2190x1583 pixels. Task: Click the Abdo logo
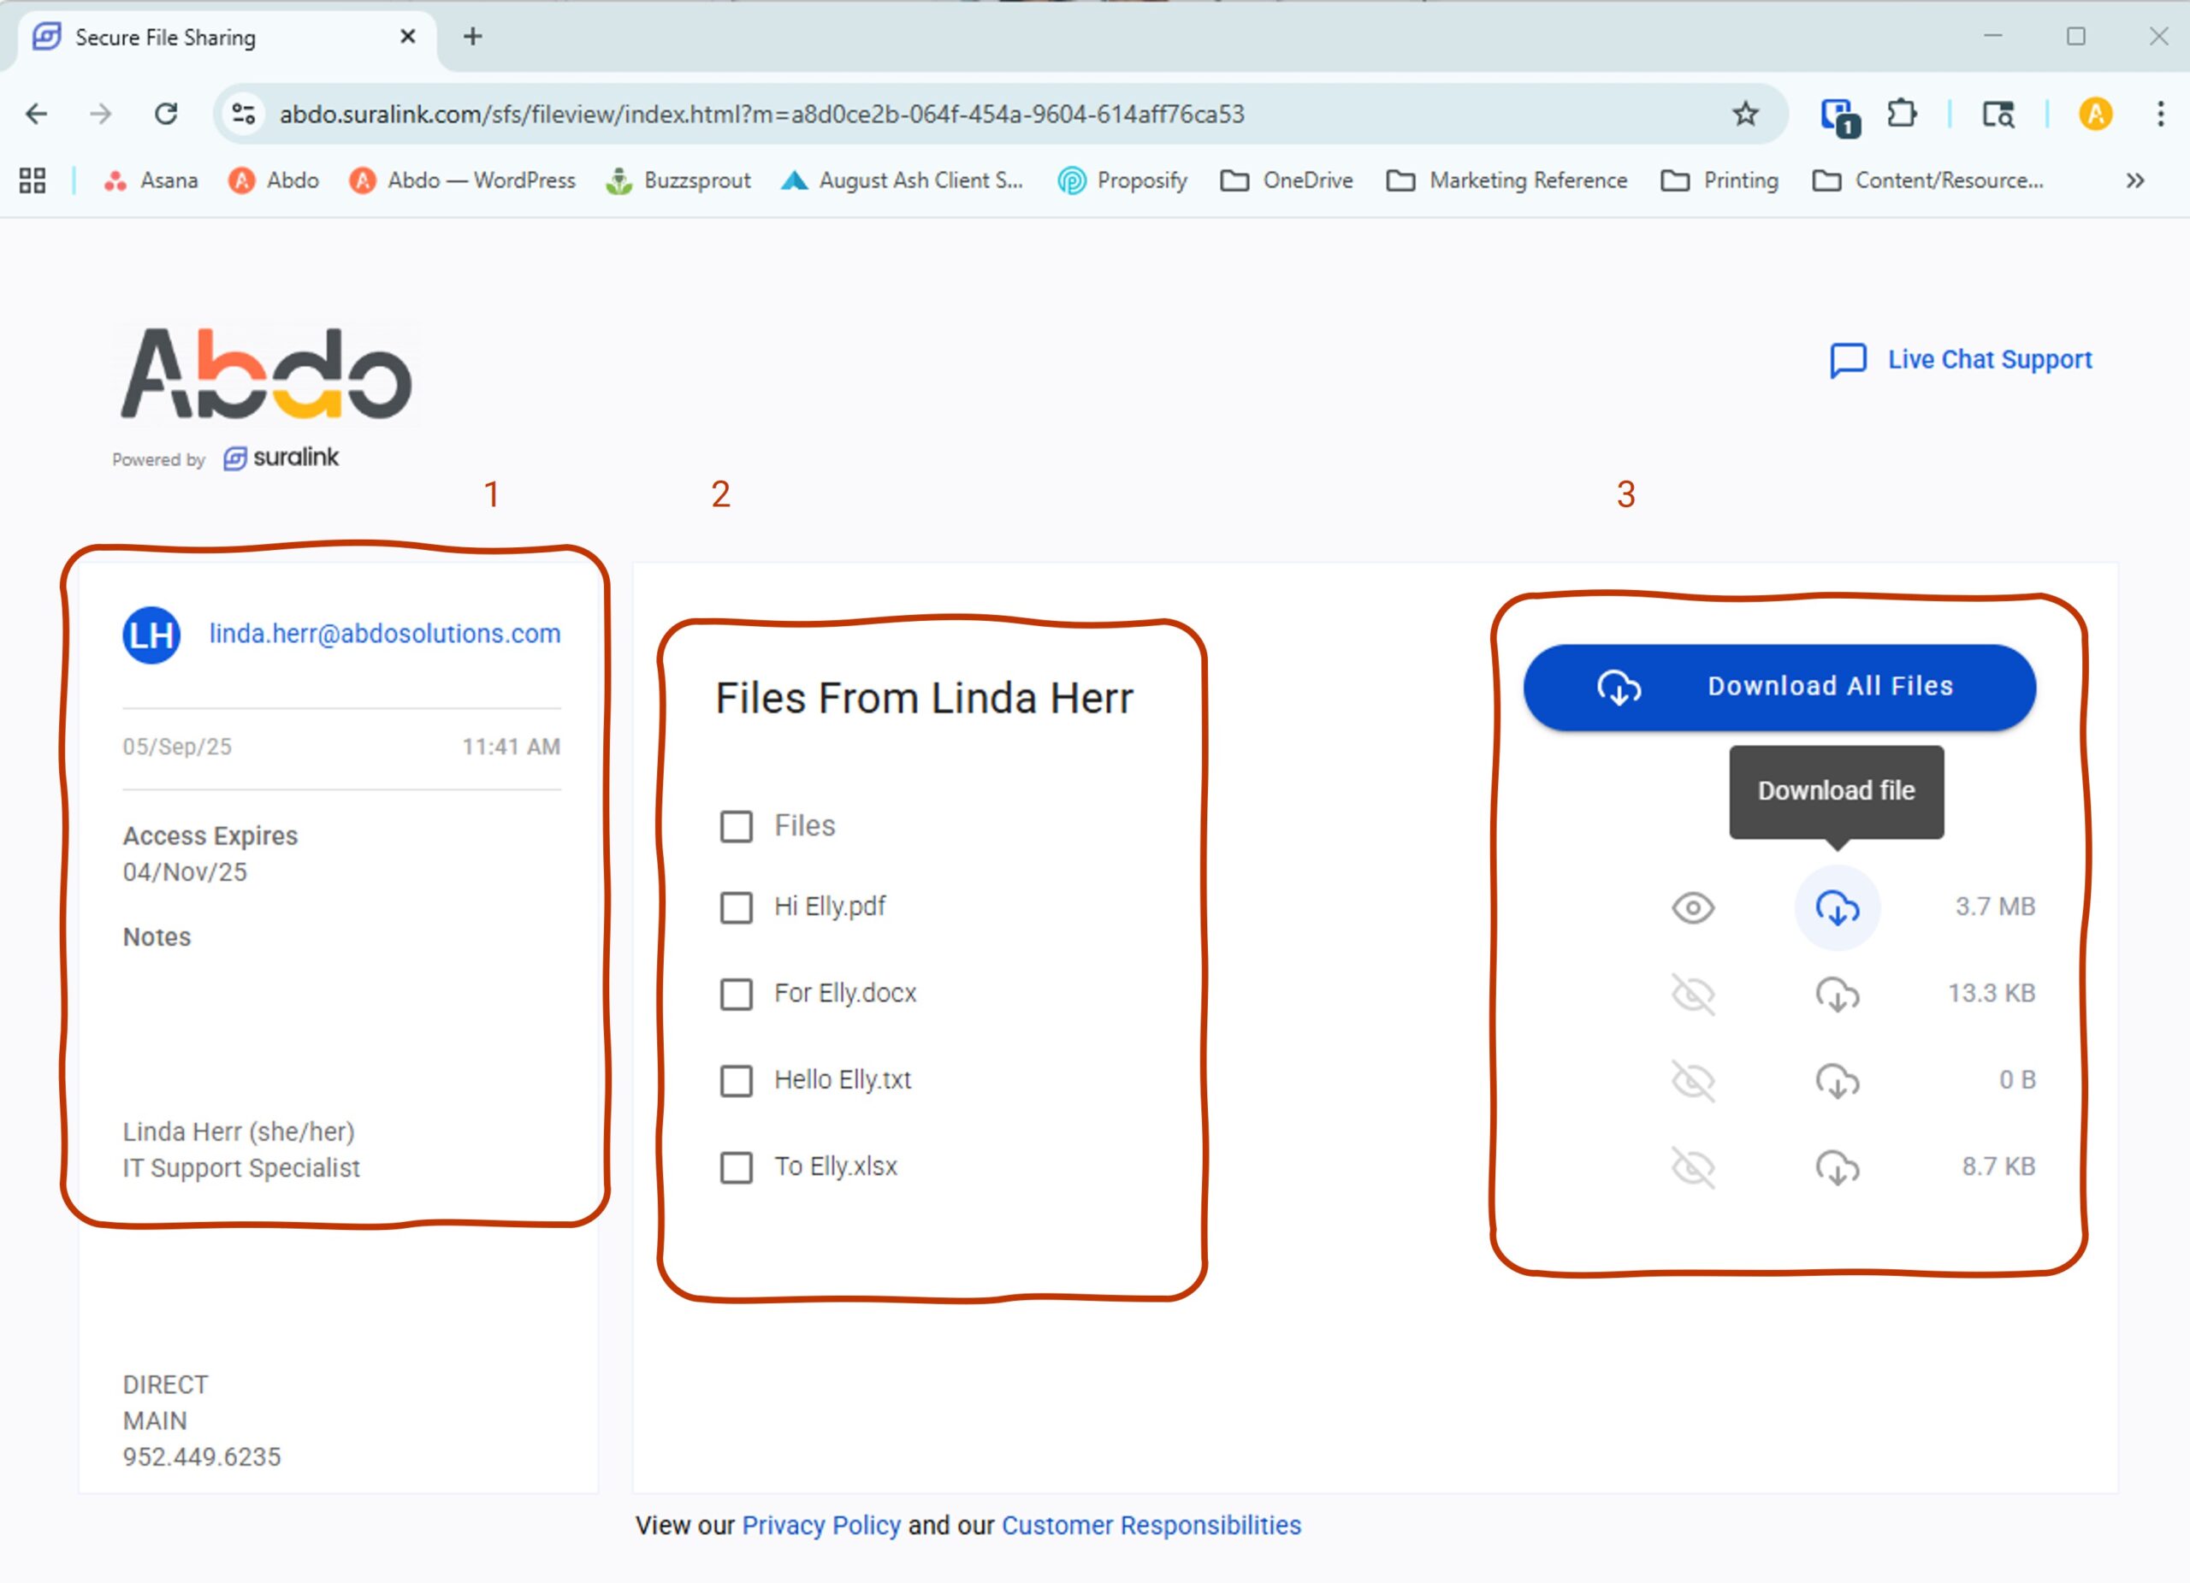[x=267, y=374]
